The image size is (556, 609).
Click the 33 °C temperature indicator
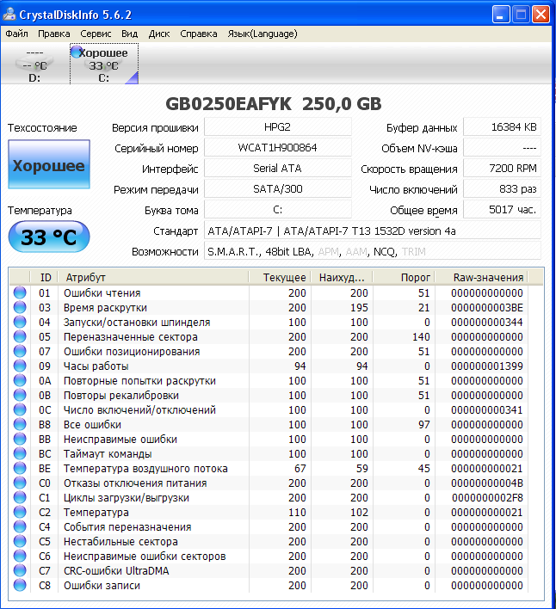tap(48, 237)
